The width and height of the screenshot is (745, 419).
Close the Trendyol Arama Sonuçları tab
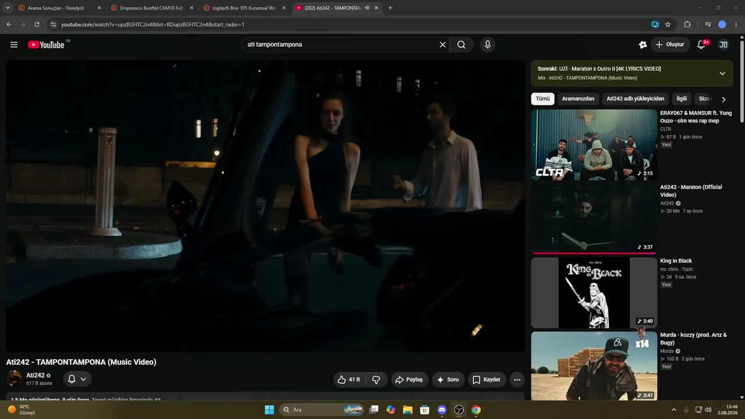click(x=99, y=8)
